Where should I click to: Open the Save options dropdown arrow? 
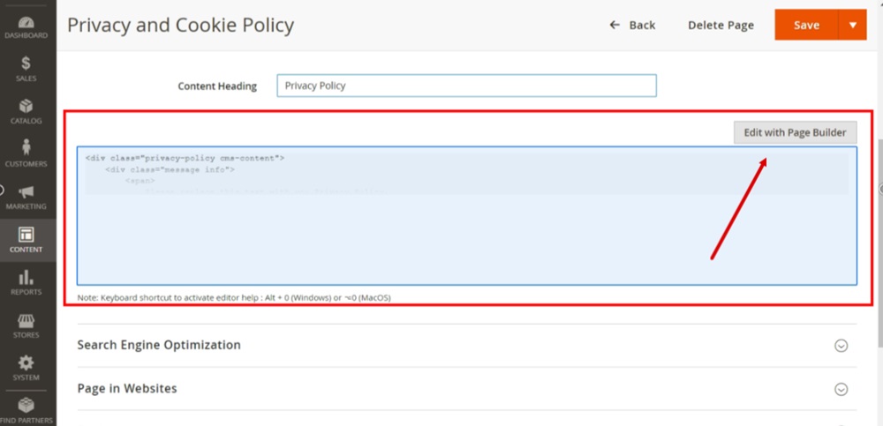853,25
